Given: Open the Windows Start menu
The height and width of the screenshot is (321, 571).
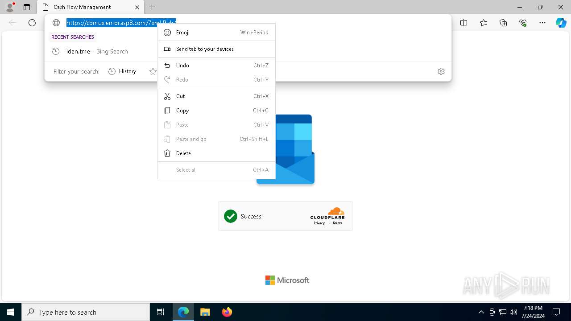Looking at the screenshot, I should [x=11, y=312].
